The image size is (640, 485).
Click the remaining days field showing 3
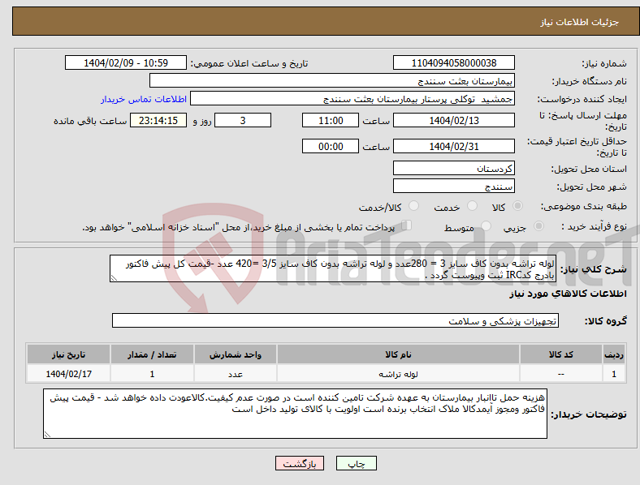click(x=243, y=121)
